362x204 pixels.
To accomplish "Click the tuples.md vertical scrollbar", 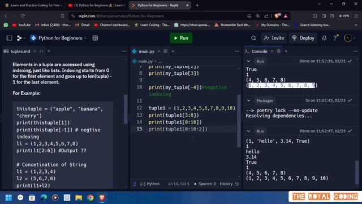I will pos(126,109).
